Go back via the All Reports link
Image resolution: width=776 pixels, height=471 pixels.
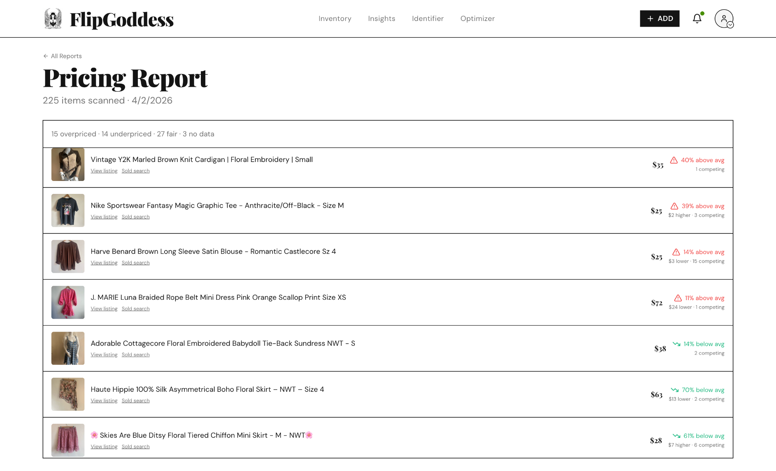pyautogui.click(x=63, y=56)
